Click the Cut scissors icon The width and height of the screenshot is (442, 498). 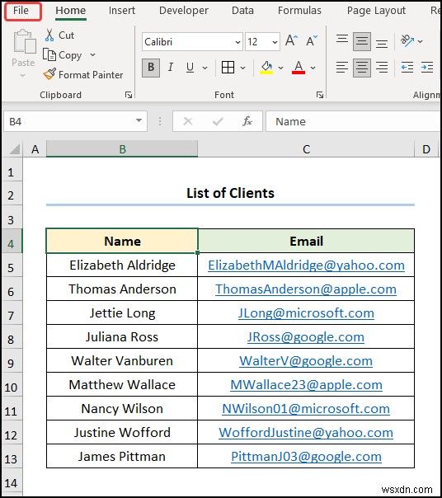tap(49, 35)
